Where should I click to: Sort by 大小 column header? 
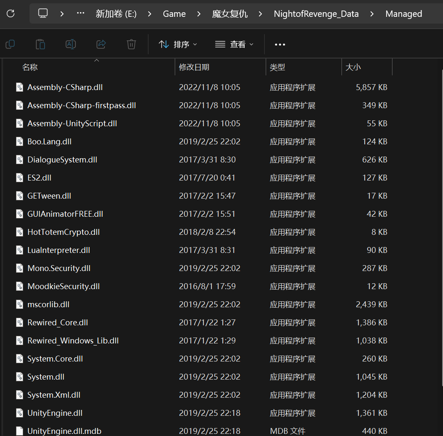[353, 67]
